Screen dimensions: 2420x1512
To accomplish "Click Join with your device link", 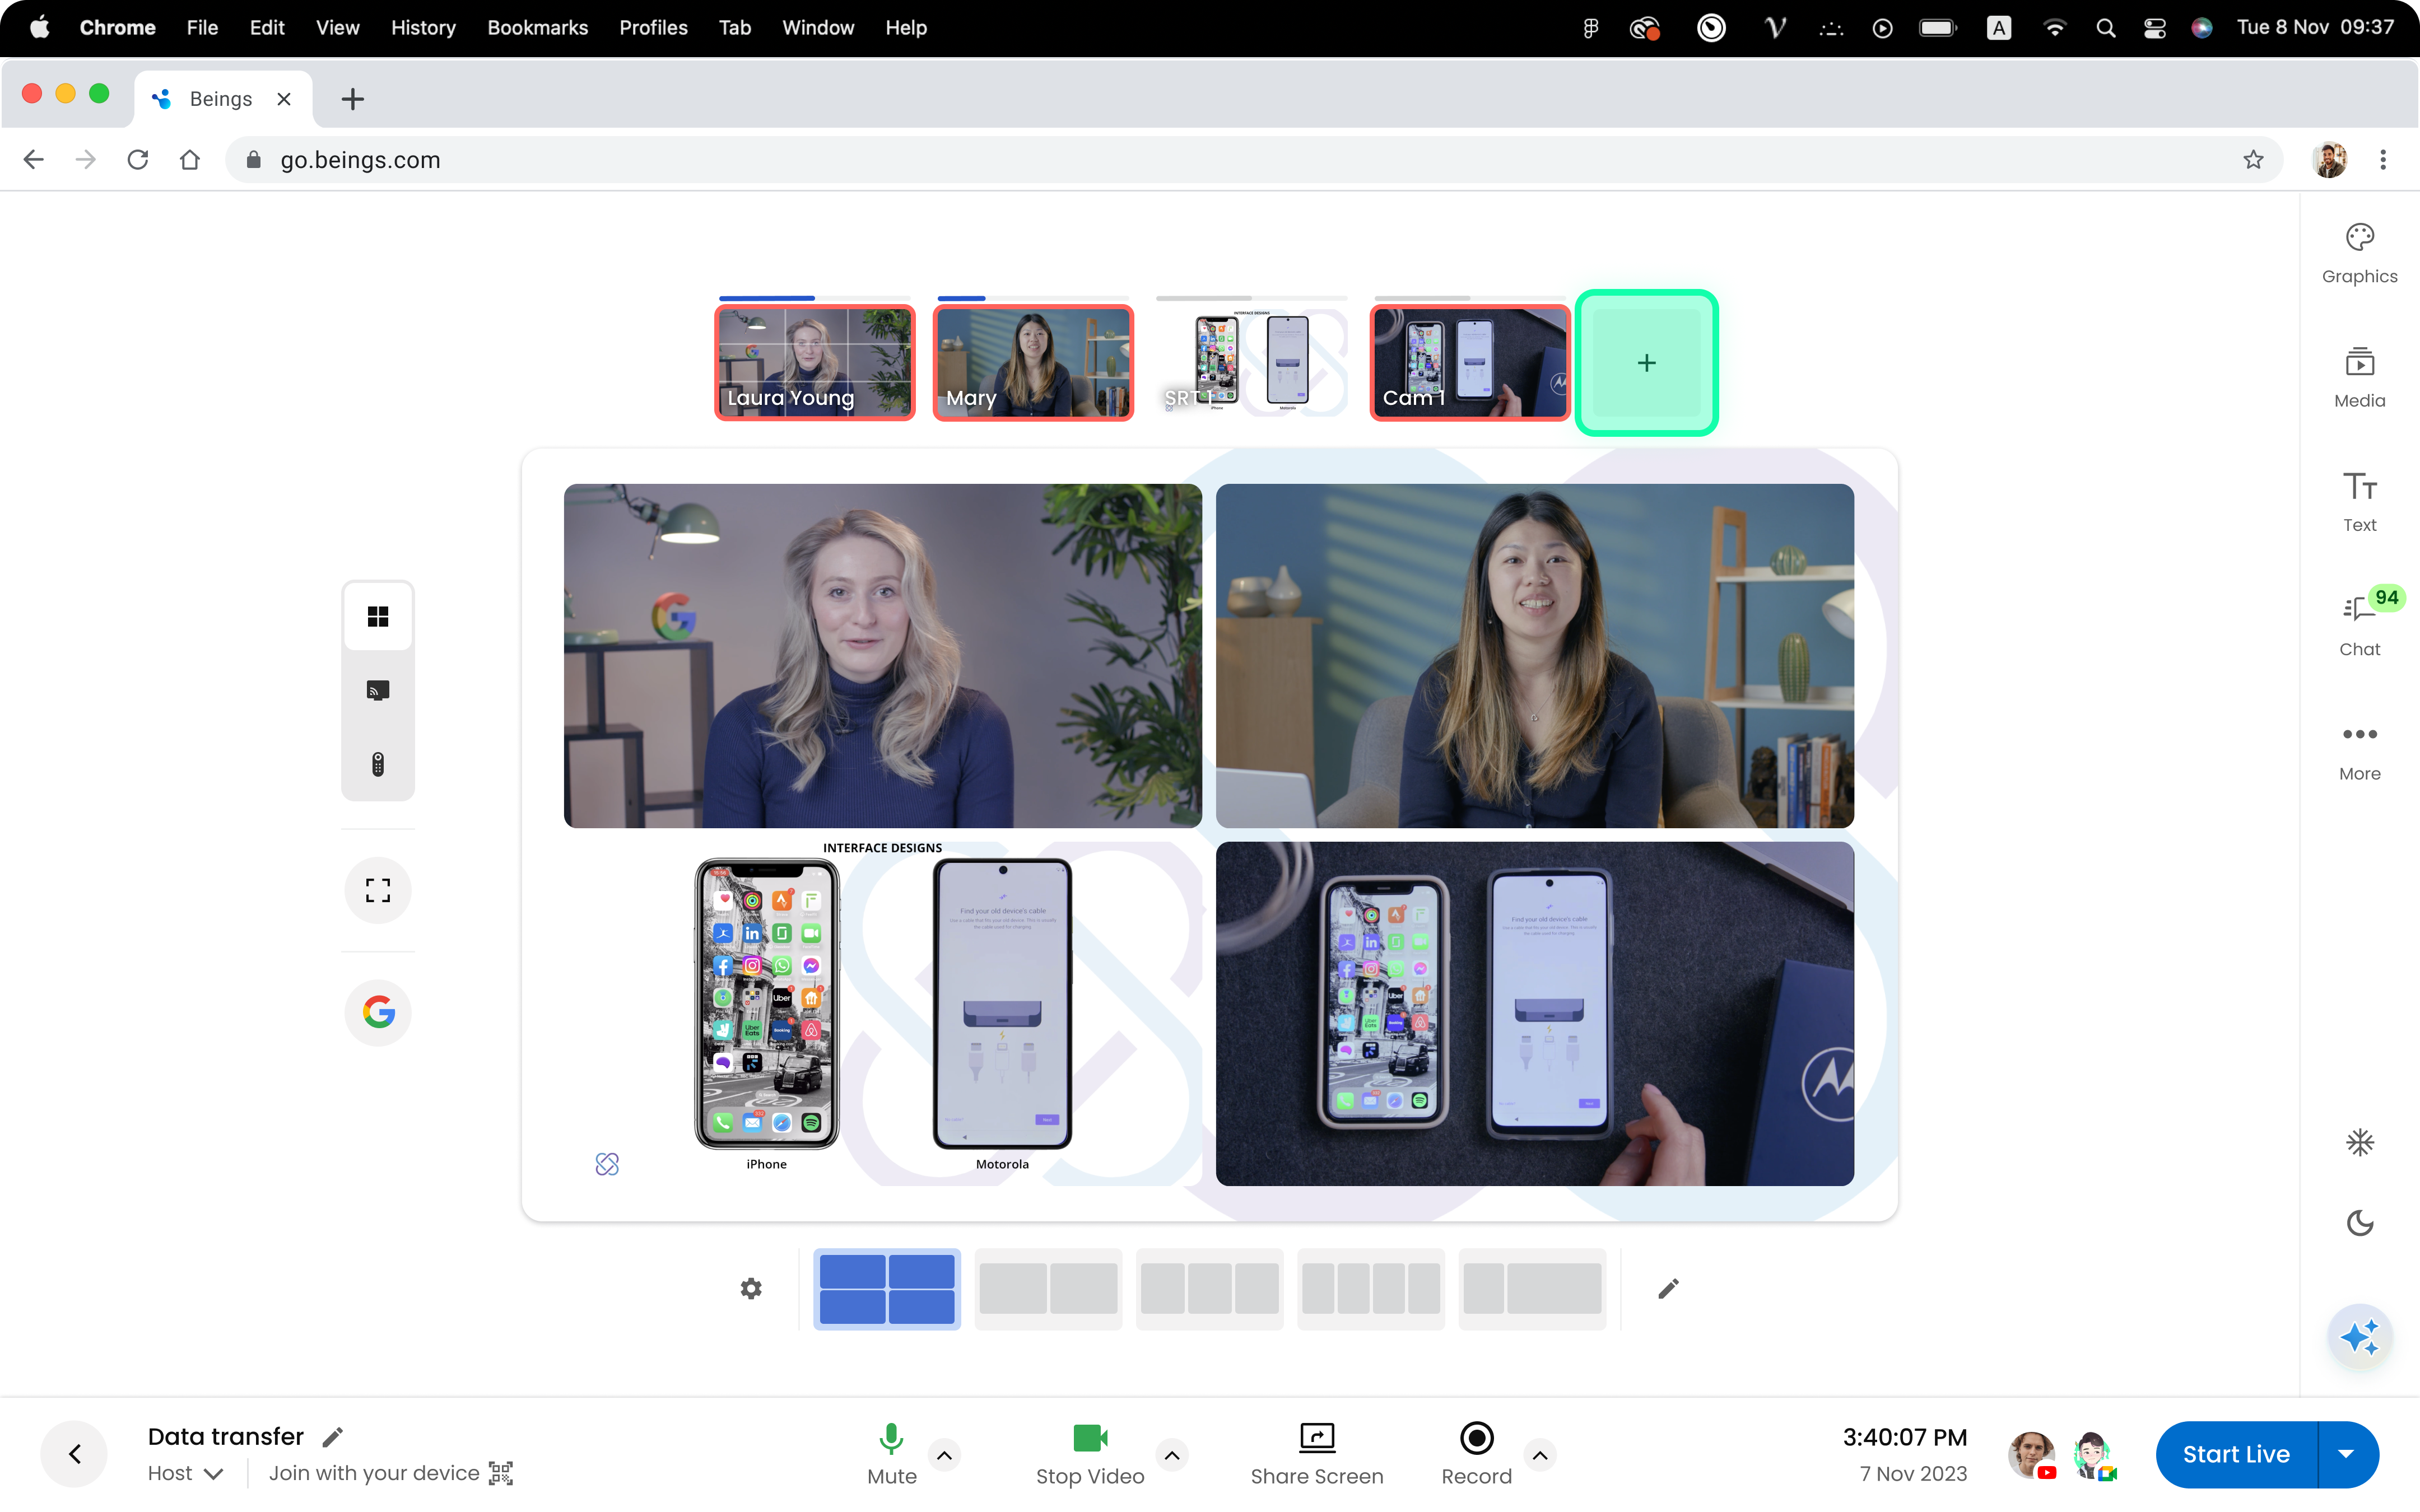I will tap(374, 1473).
